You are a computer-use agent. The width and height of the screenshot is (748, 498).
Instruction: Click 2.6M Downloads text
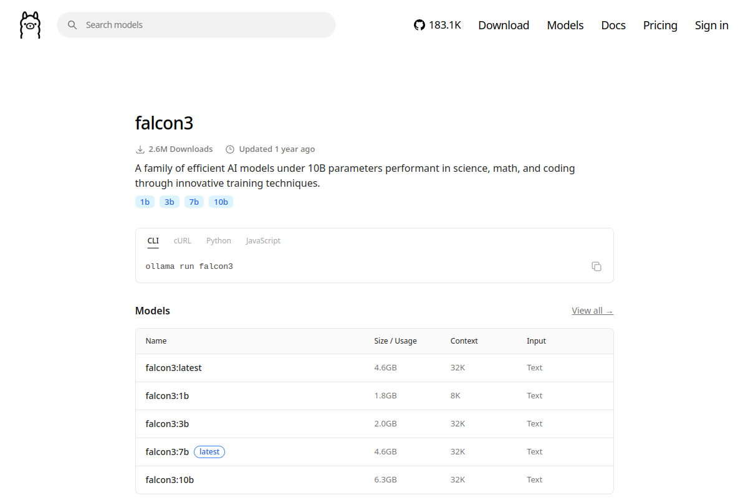[181, 149]
